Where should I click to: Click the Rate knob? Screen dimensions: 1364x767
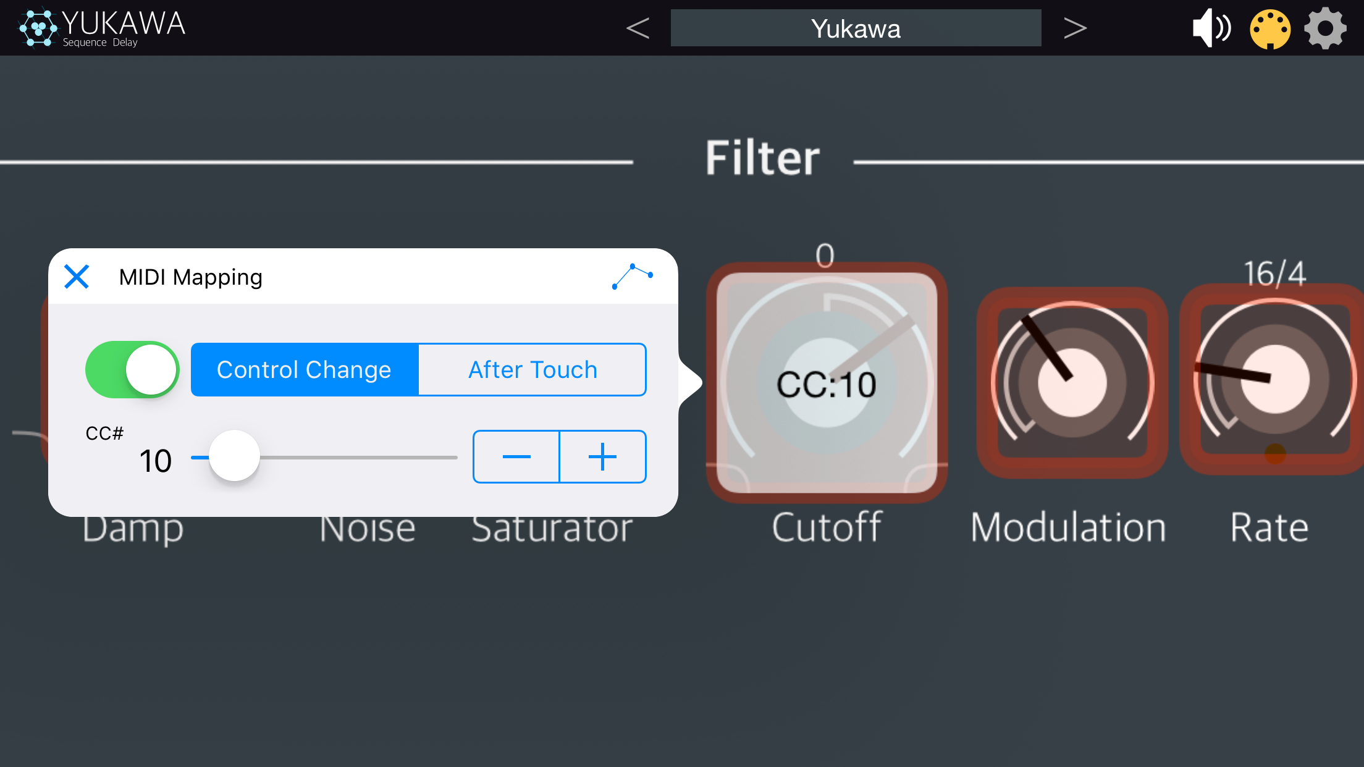click(1274, 379)
